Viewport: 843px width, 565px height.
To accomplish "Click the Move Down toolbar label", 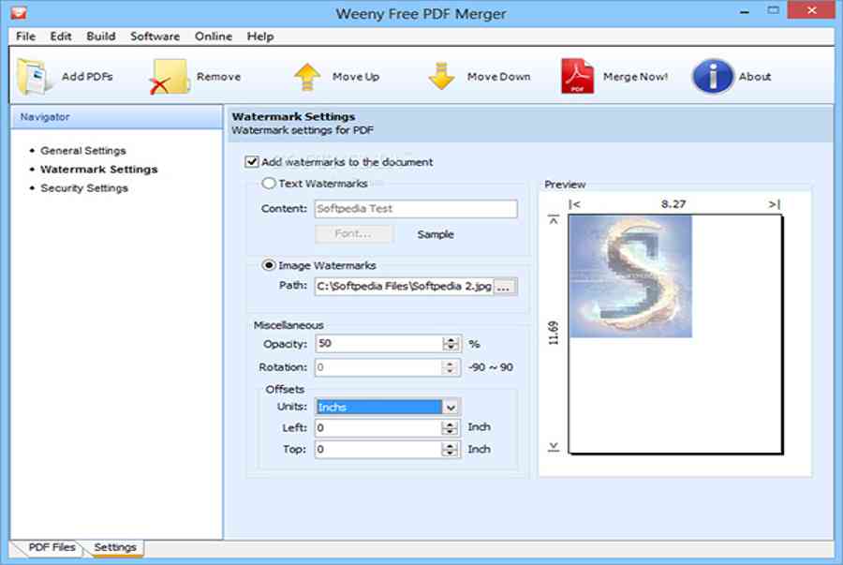I will [x=499, y=76].
